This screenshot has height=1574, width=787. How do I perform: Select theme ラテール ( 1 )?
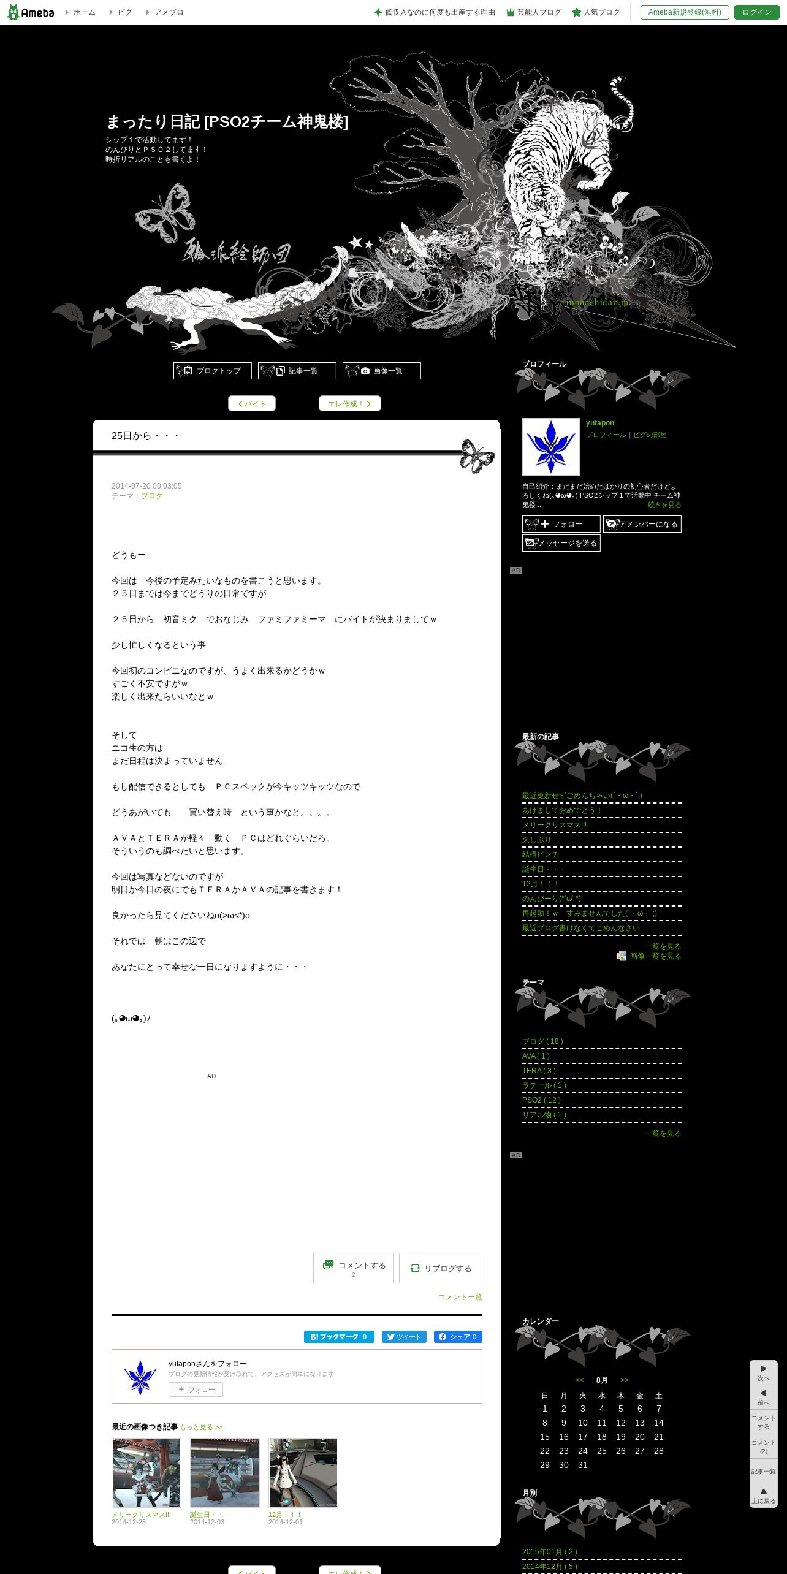(544, 1085)
